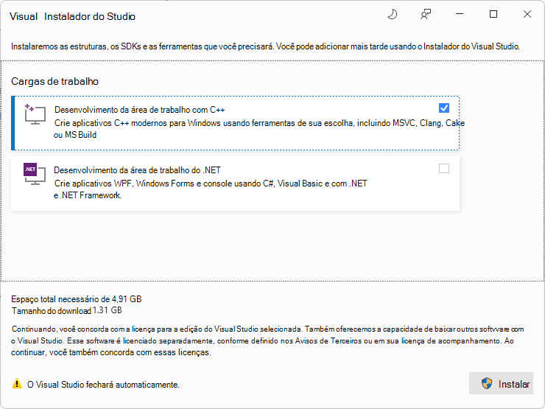This screenshot has height=409, width=545.
Task: Click the license agreement paragraph
Action: click(x=267, y=340)
